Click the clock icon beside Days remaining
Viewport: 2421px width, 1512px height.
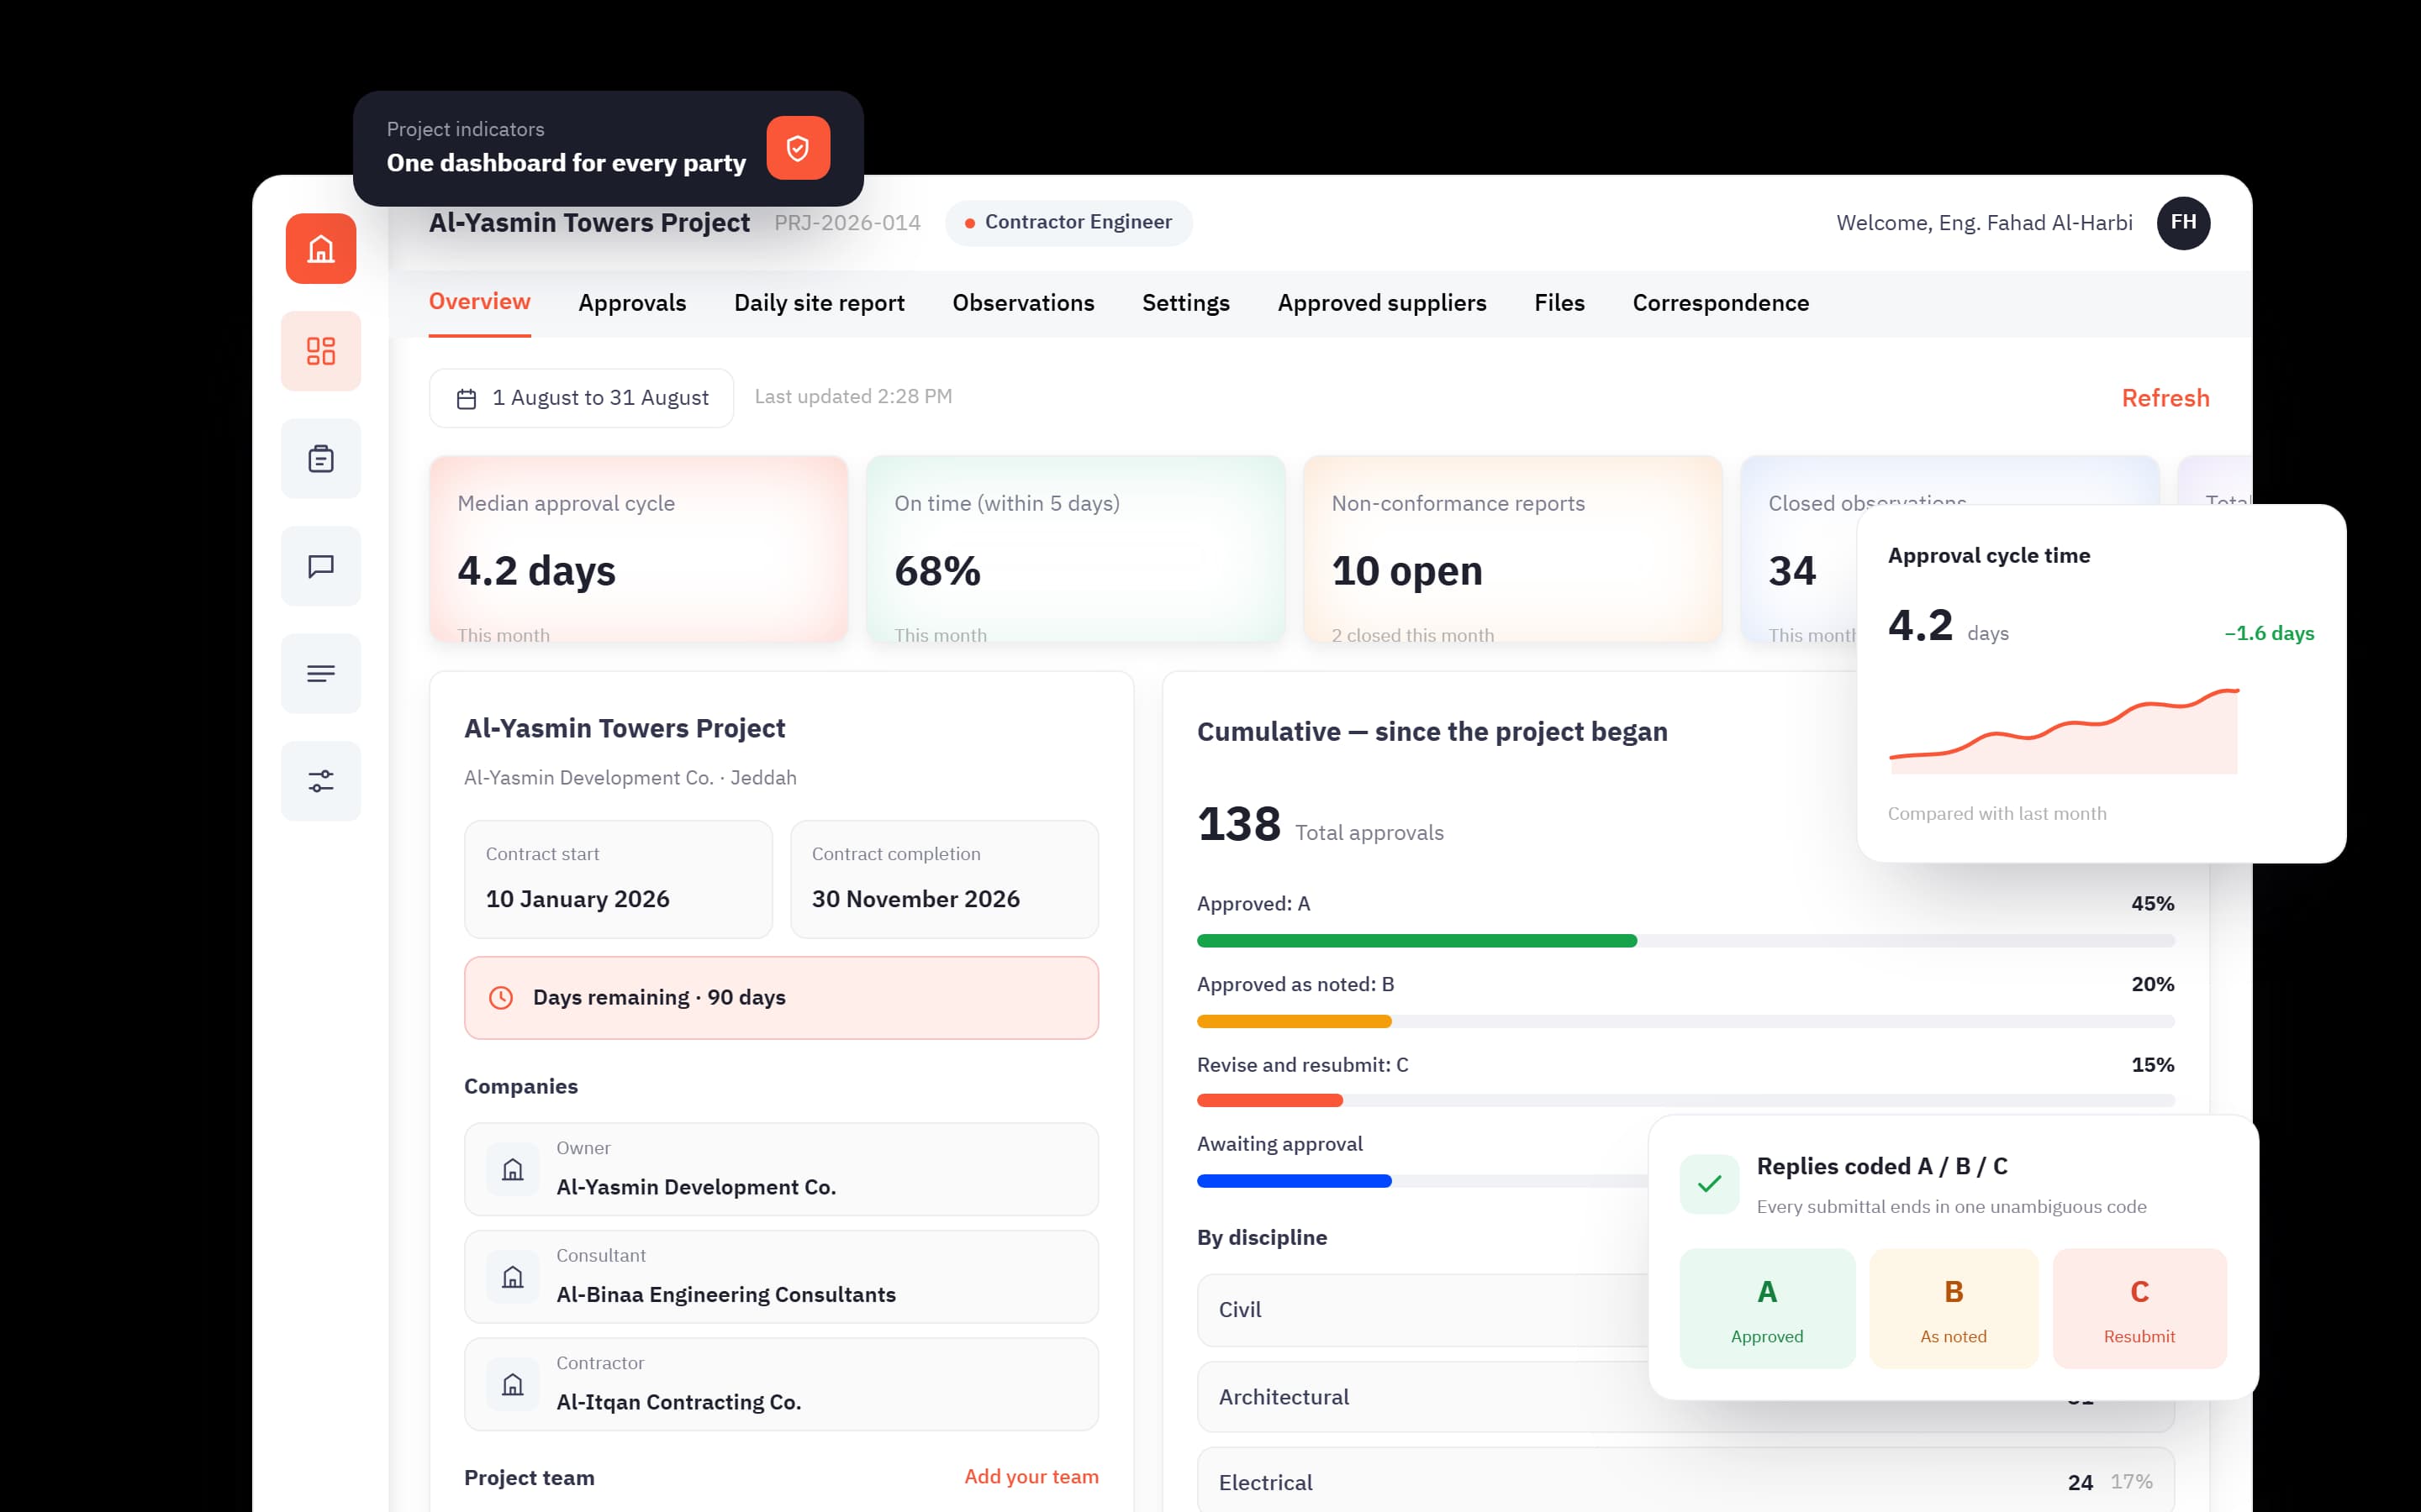click(500, 997)
